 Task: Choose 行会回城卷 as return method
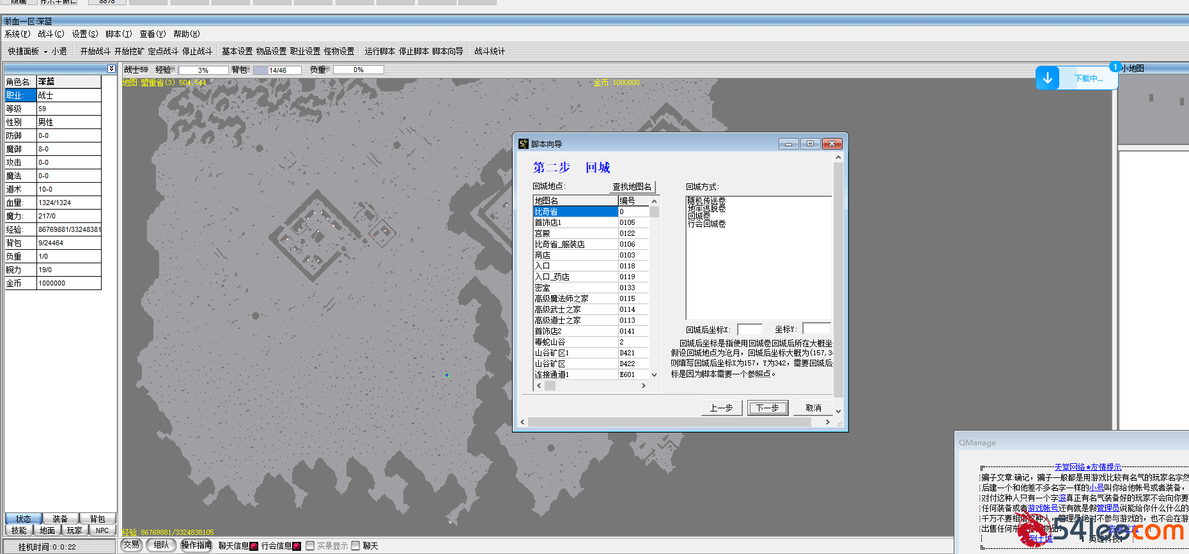(x=706, y=224)
